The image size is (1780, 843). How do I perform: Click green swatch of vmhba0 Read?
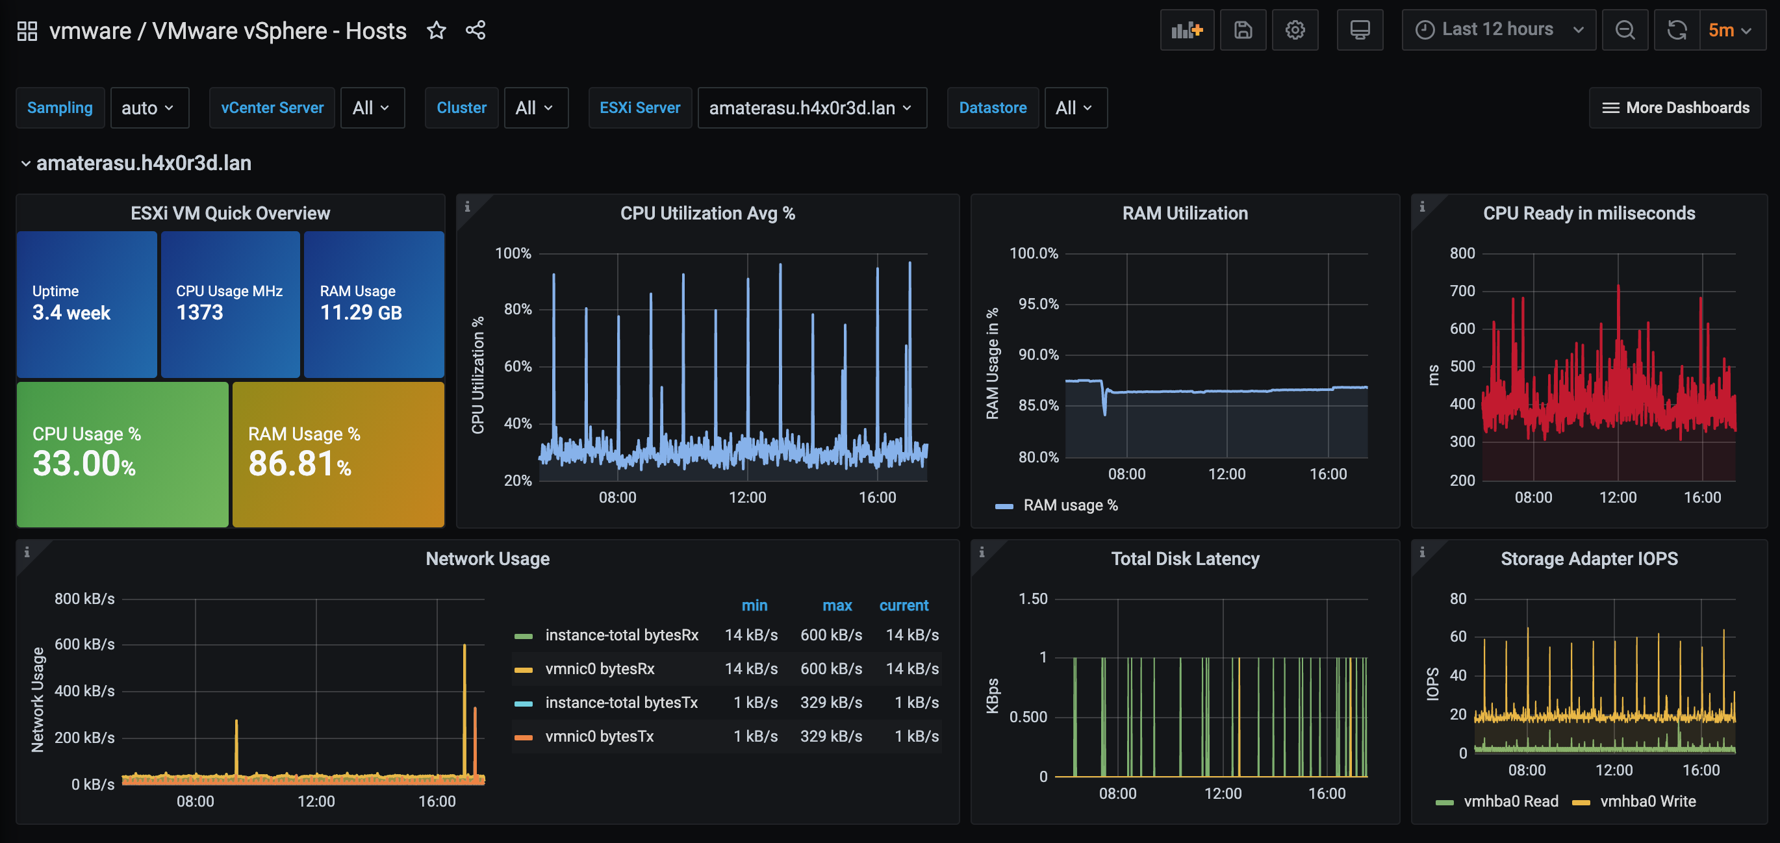pos(1444,802)
